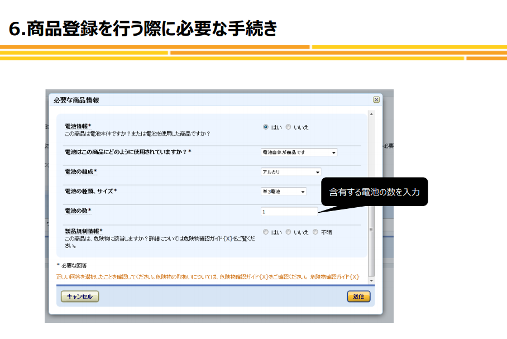The width and height of the screenshot is (507, 339).
Task: Select はい for 電池情報
Action: [266, 127]
